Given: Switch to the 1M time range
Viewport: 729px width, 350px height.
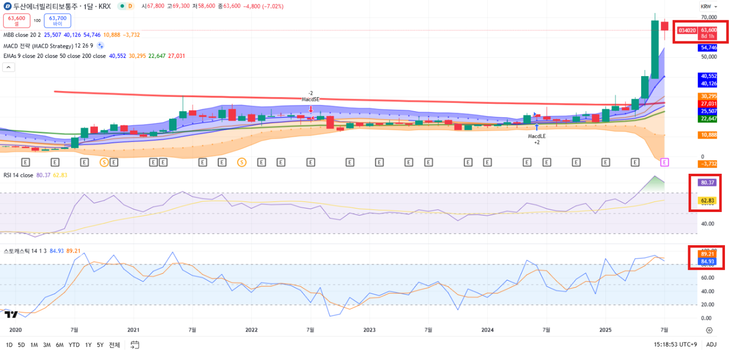Looking at the screenshot, I should 34,345.
